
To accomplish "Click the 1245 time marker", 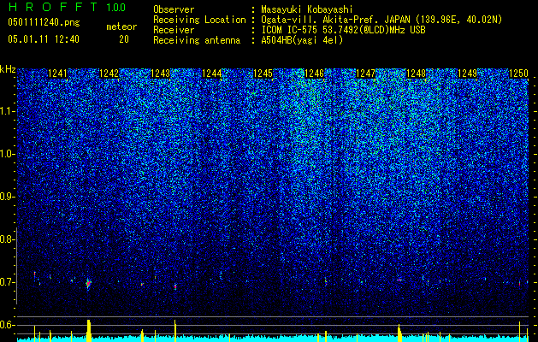I will click(x=263, y=74).
